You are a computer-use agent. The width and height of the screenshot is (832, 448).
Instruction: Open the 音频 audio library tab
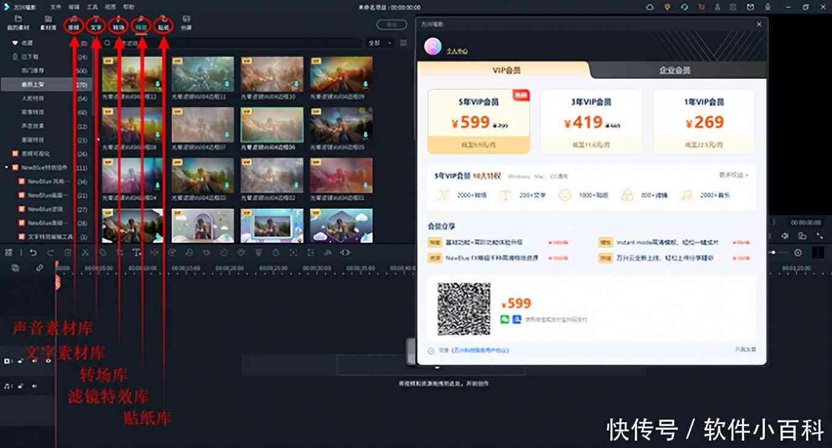point(74,23)
